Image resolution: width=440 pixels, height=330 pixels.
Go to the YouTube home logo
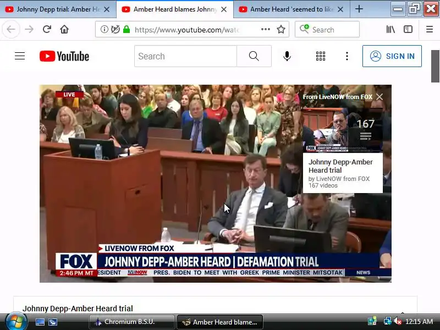(x=64, y=56)
